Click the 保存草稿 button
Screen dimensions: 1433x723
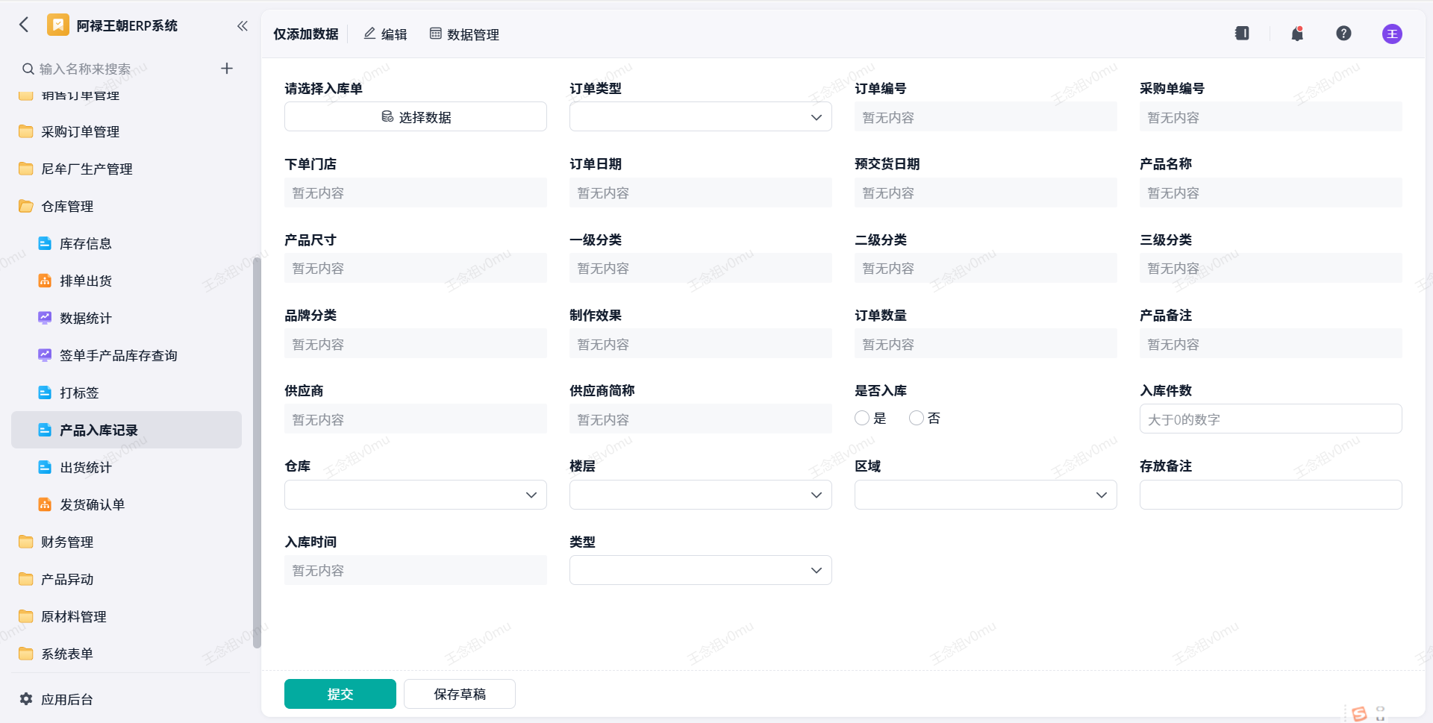460,694
